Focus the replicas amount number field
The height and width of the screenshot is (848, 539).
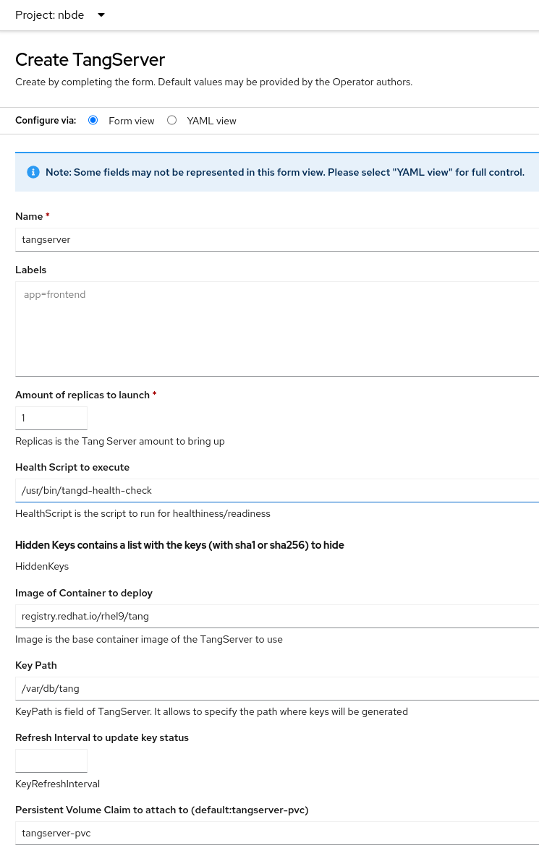(51, 418)
